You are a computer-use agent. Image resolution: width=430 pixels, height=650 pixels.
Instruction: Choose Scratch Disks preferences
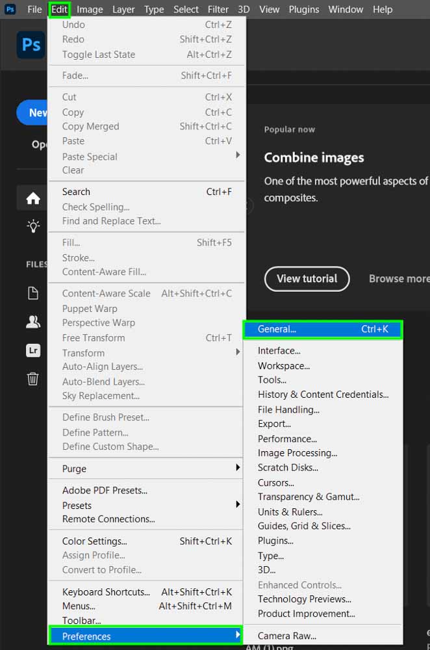coord(323,467)
